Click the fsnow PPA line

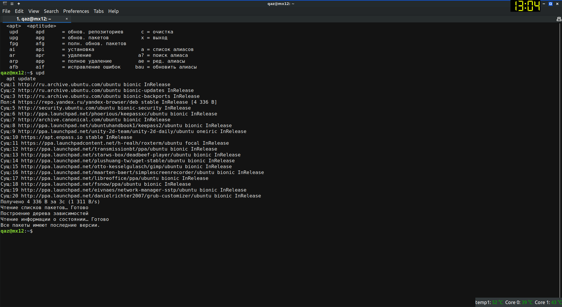(96, 184)
